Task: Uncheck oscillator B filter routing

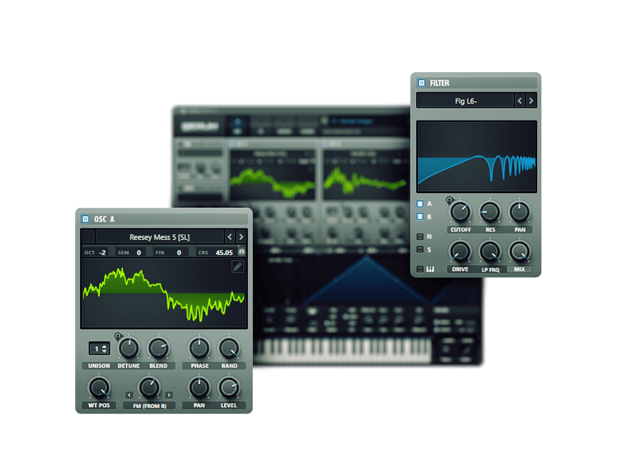Action: click(420, 217)
